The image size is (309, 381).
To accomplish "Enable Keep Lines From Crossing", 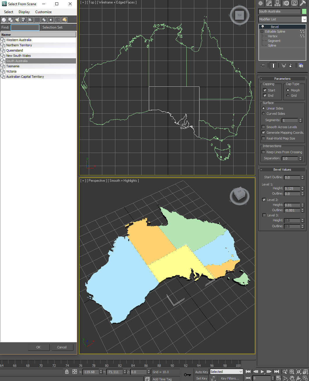I will [x=263, y=152].
